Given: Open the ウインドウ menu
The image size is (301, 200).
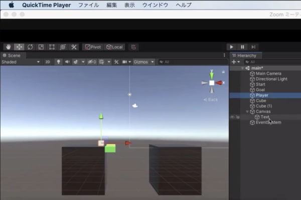Looking at the screenshot, I should 156,5.
